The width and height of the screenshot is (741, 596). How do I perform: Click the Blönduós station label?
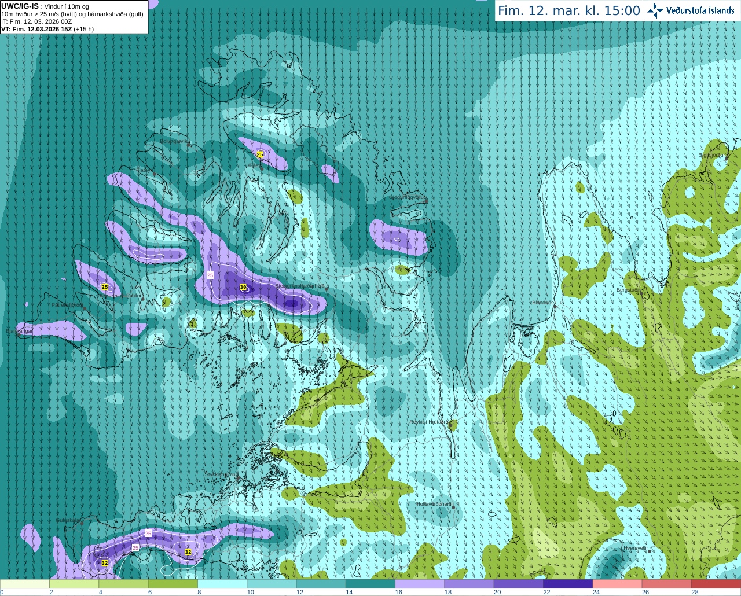(543, 303)
